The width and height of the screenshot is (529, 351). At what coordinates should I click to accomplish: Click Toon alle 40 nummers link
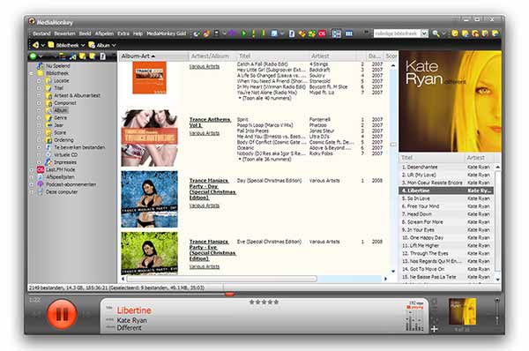pyautogui.click(x=267, y=98)
